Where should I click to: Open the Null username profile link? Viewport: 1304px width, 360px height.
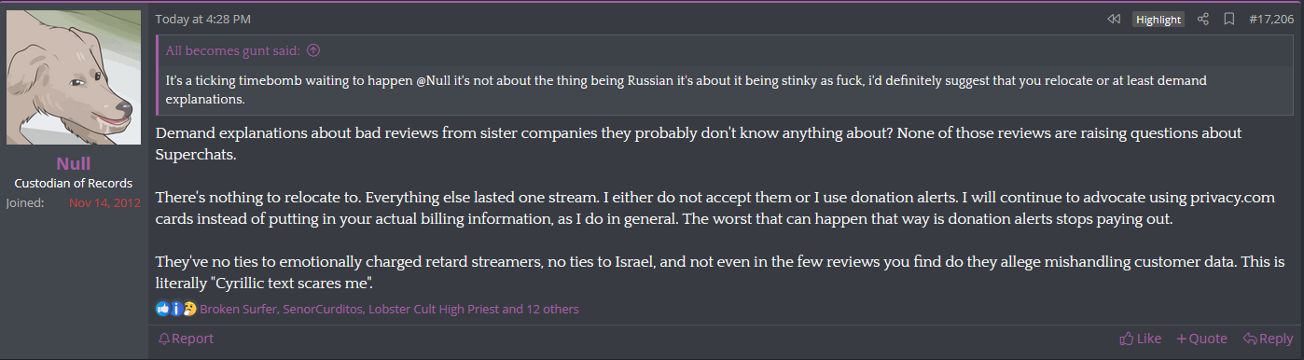pos(73,164)
